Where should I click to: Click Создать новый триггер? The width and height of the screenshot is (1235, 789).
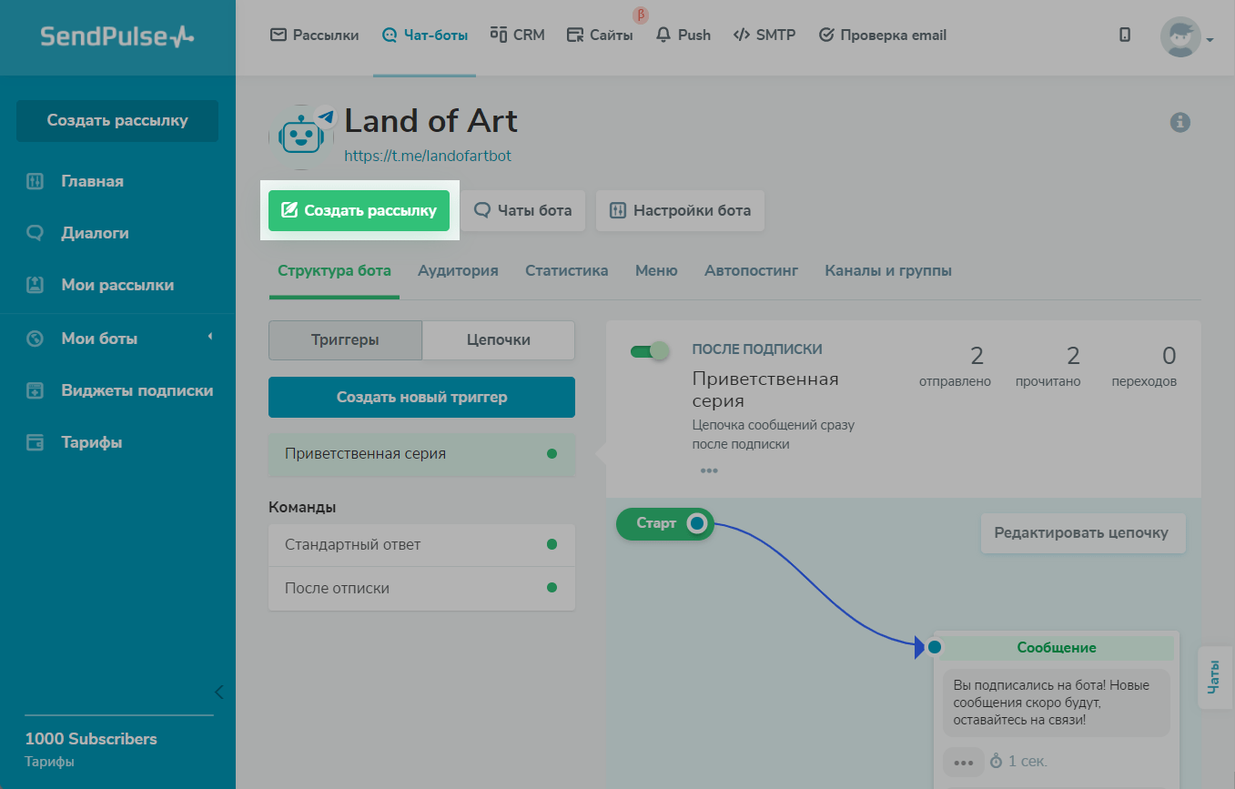pyautogui.click(x=421, y=397)
